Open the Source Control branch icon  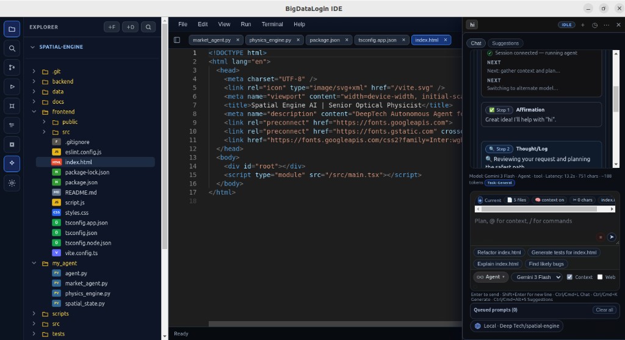click(12, 67)
